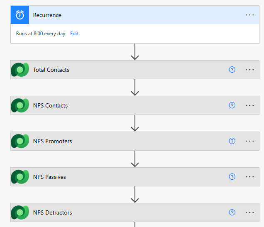Expand the NPS Promoters action title
The width and height of the screenshot is (264, 227).
click(53, 141)
